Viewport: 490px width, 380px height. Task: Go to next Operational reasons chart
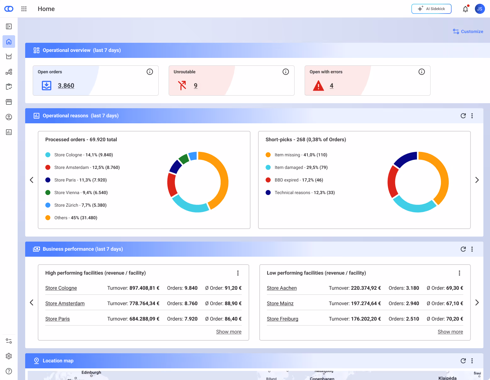[x=477, y=180]
